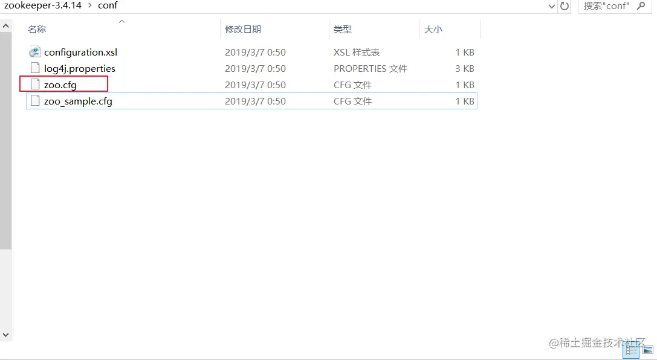Click 1 KB size of zoo_sample.cfg row
This screenshot has width=657, height=360.
point(465,101)
